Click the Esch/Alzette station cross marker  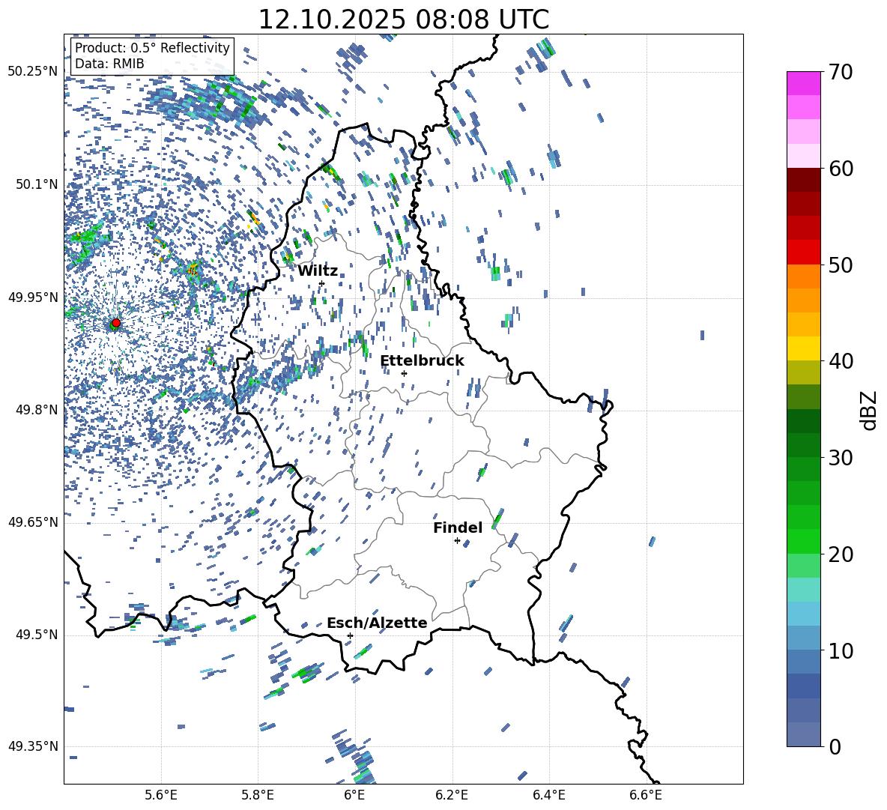[x=350, y=635]
